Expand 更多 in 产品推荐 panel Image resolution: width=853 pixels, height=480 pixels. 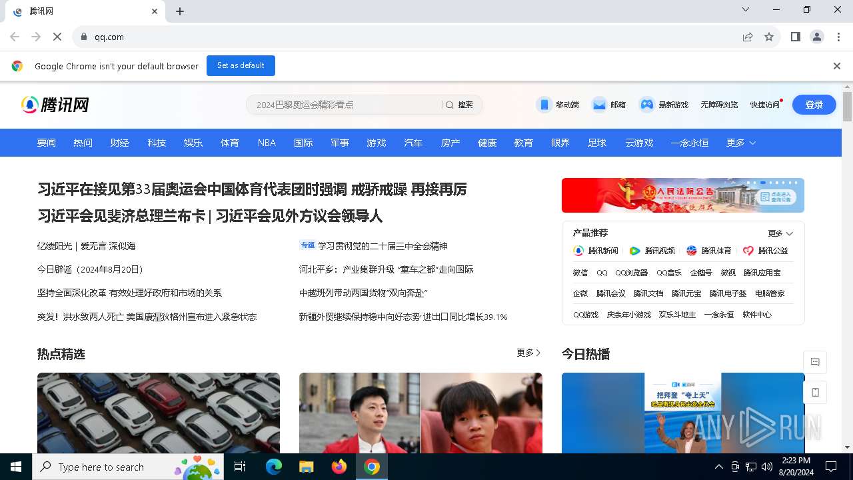pos(780,233)
